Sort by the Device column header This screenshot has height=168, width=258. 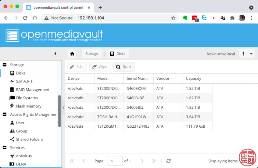coord(79,78)
